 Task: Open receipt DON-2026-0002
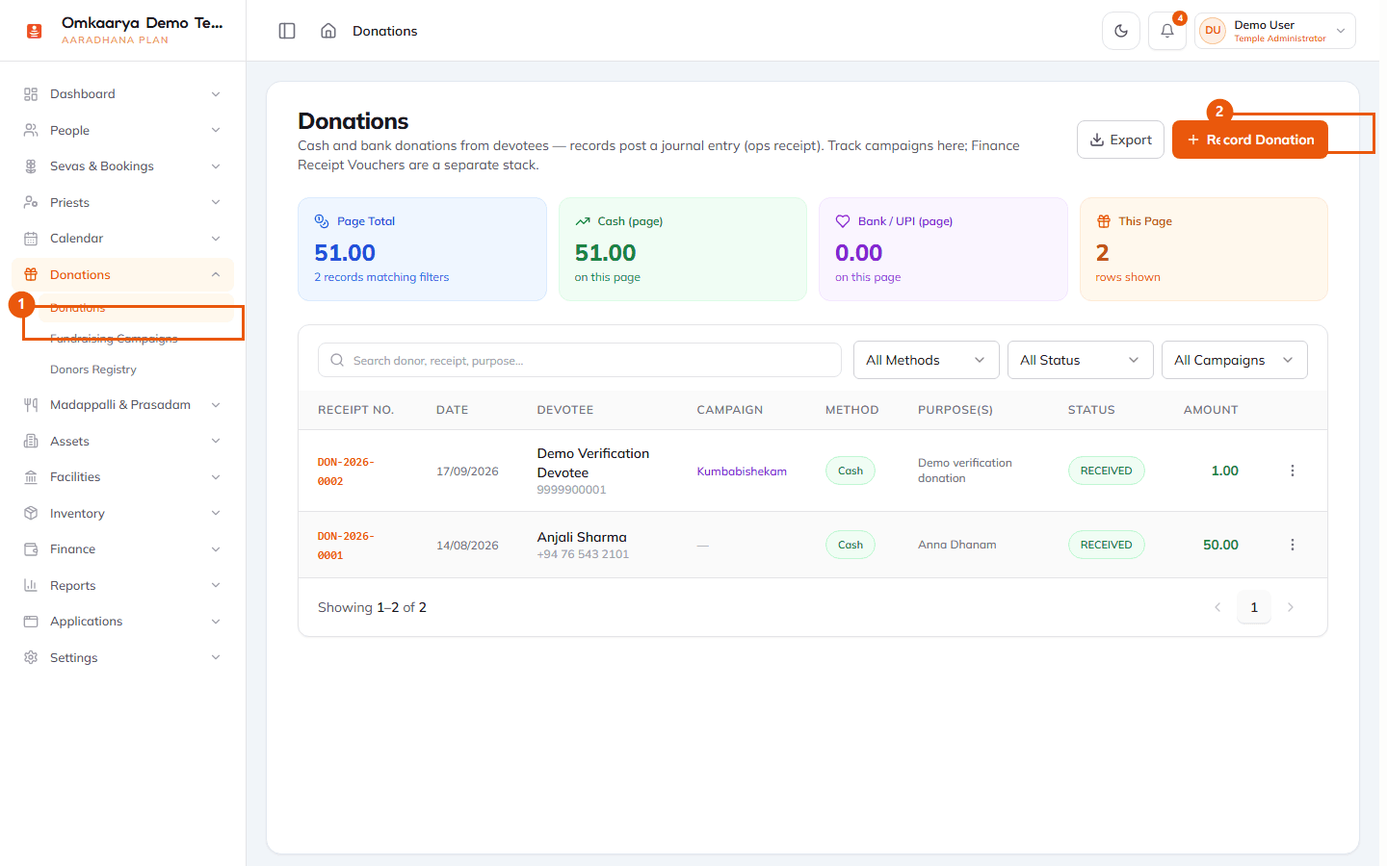tap(346, 471)
